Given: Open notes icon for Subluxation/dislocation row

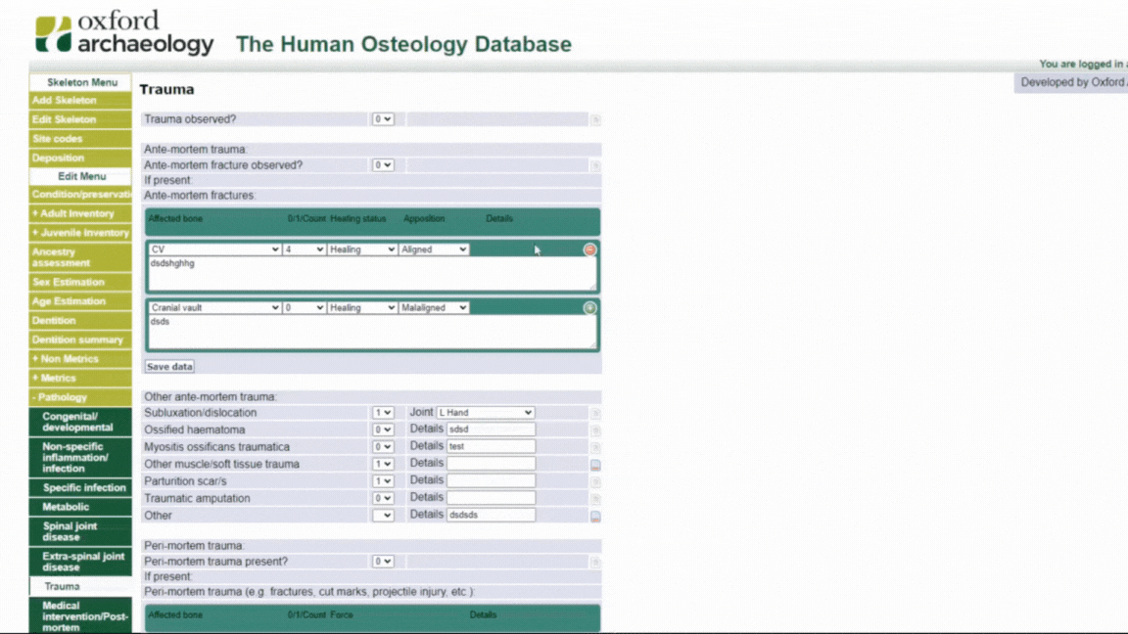Looking at the screenshot, I should click(595, 413).
